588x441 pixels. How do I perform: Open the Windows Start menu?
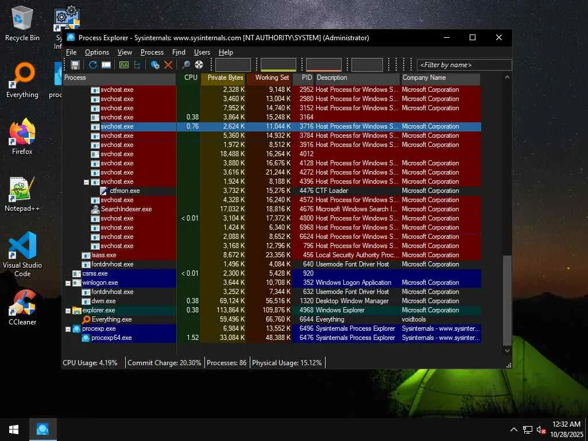[14, 430]
